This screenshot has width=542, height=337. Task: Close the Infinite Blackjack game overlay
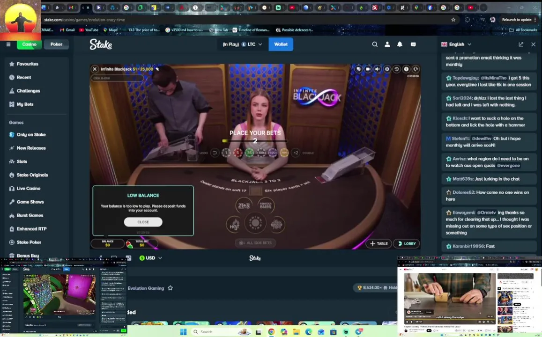click(x=95, y=69)
